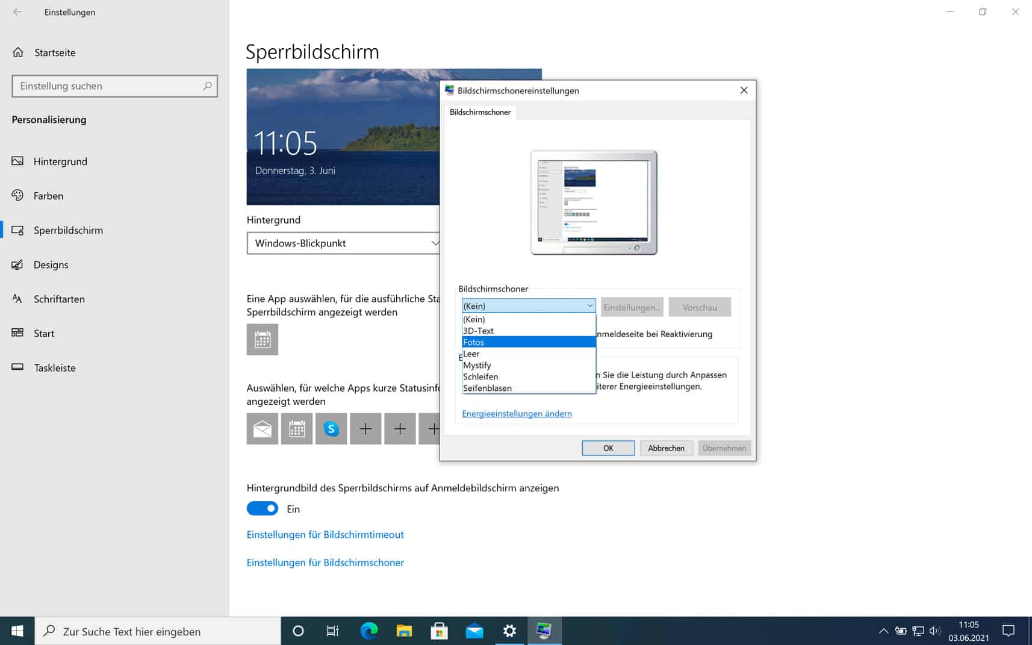
Task: Pick Mystify in the screensaver list
Action: [x=529, y=365]
